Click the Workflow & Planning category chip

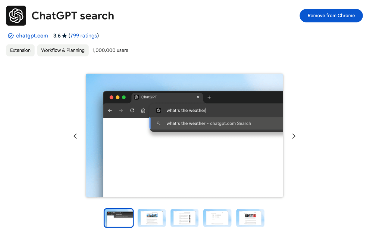pos(63,50)
